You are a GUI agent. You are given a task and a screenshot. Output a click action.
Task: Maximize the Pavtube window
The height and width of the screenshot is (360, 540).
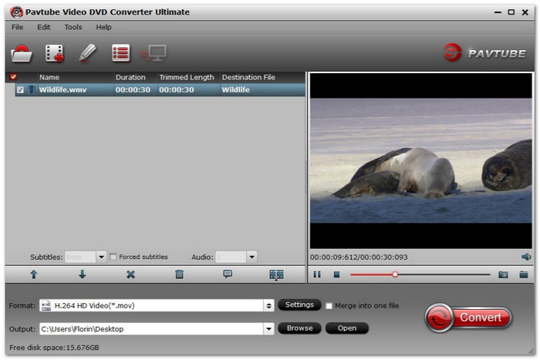click(511, 12)
